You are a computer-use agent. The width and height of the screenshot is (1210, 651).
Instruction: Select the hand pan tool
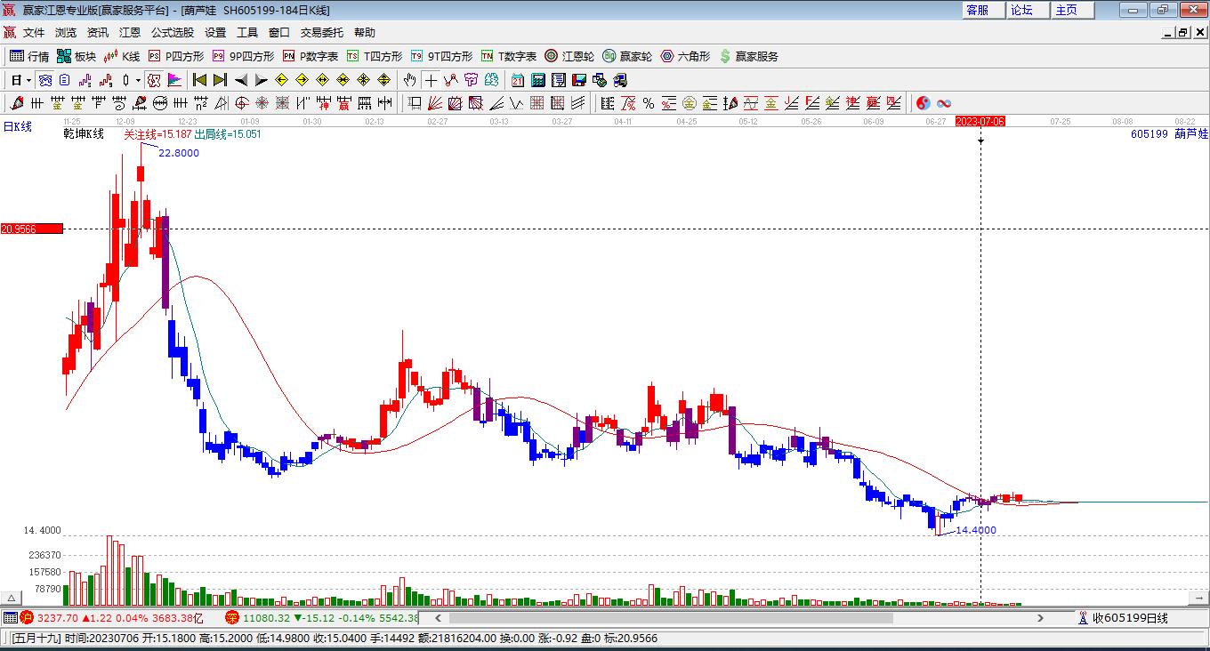tap(409, 80)
